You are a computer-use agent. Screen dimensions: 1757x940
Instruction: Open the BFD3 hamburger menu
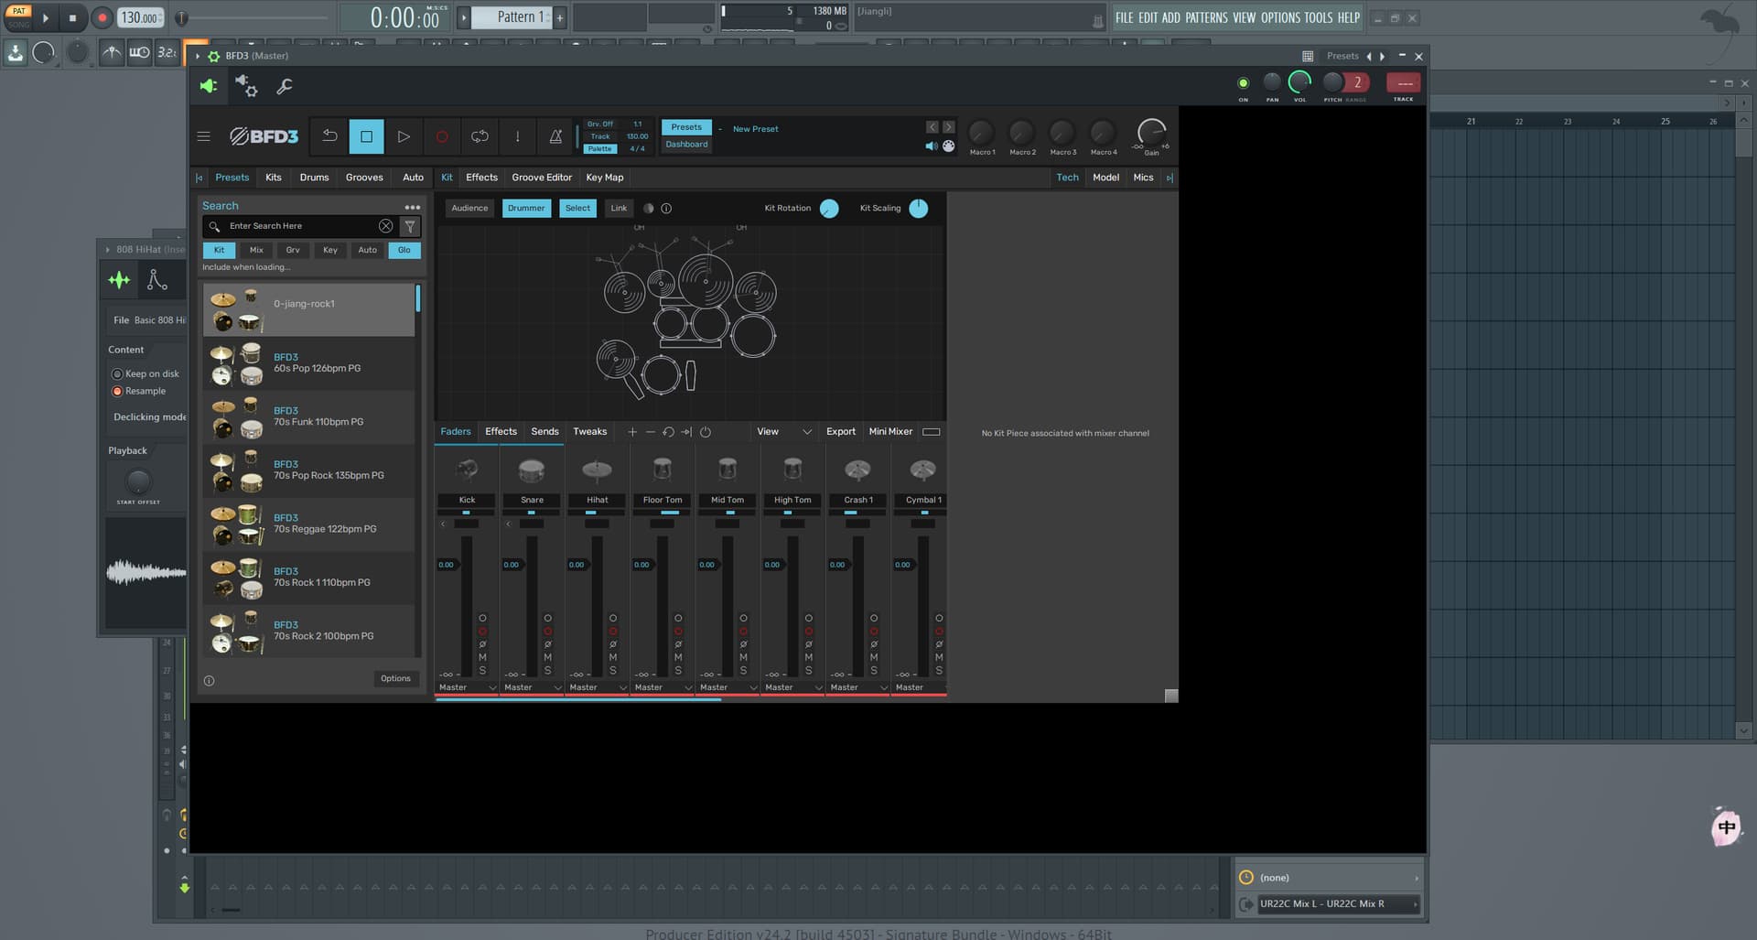(203, 136)
